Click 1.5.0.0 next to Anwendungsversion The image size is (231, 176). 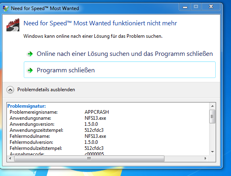pos(91,124)
